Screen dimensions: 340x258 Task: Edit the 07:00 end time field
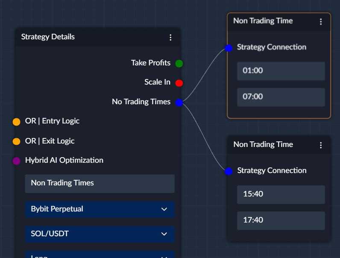281,97
